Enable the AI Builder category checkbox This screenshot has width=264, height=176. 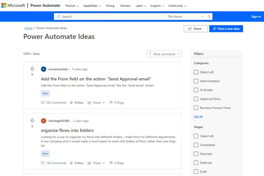click(x=196, y=90)
